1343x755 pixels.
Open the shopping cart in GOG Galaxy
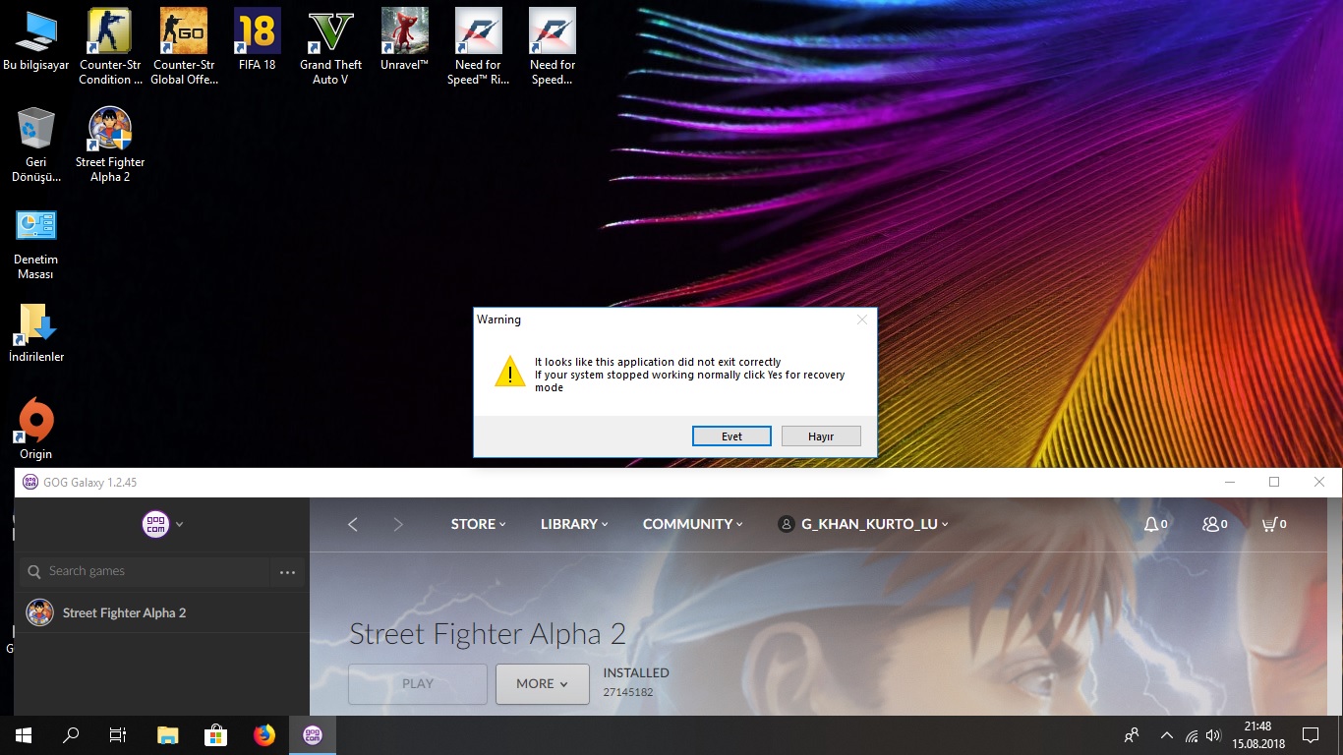(x=1274, y=524)
